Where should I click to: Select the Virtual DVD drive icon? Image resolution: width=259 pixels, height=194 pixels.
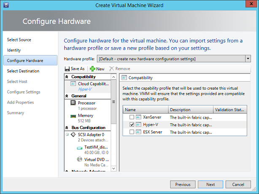pyautogui.click(x=79, y=159)
